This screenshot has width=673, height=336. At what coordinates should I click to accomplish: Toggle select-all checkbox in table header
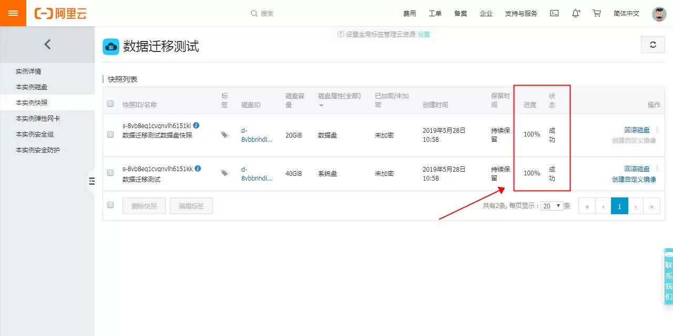pyautogui.click(x=110, y=104)
